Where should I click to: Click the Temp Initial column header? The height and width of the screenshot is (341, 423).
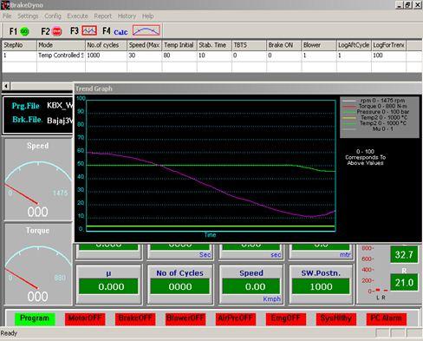pos(179,45)
